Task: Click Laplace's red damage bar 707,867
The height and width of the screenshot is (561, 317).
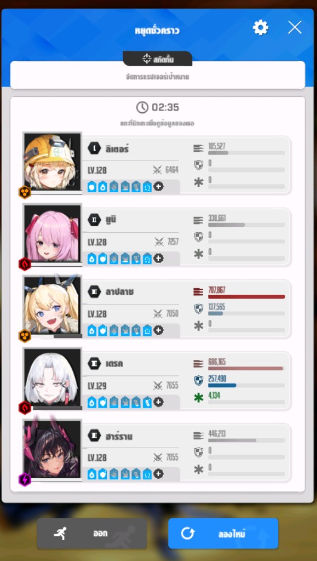Action: [x=246, y=297]
